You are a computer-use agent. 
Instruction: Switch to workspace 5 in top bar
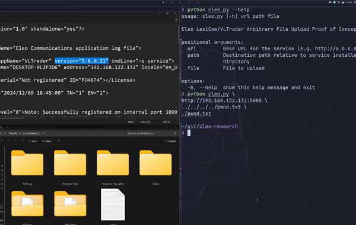coord(198,2)
